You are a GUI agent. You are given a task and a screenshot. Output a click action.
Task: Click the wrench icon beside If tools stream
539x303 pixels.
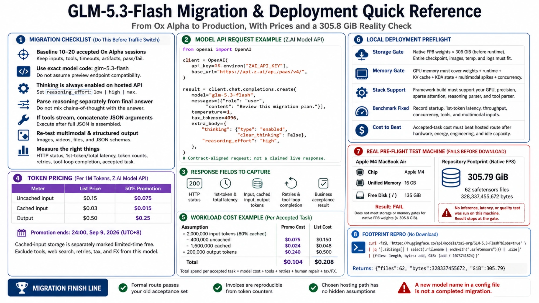click(23, 120)
